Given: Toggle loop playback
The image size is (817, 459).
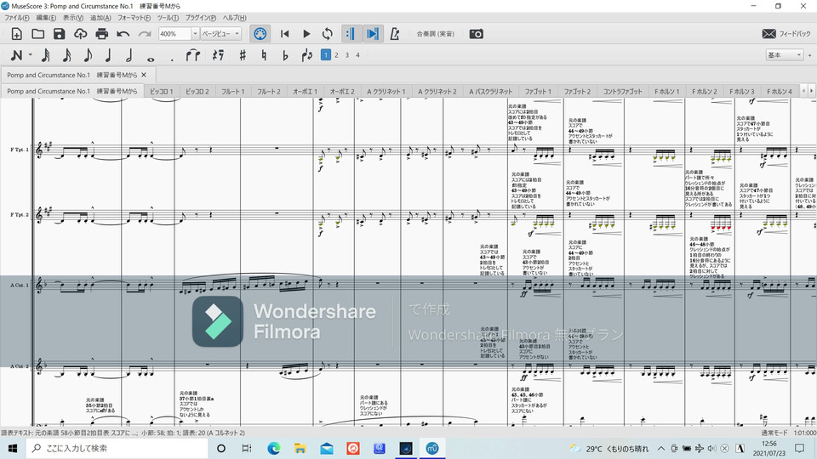Looking at the screenshot, I should pos(327,34).
